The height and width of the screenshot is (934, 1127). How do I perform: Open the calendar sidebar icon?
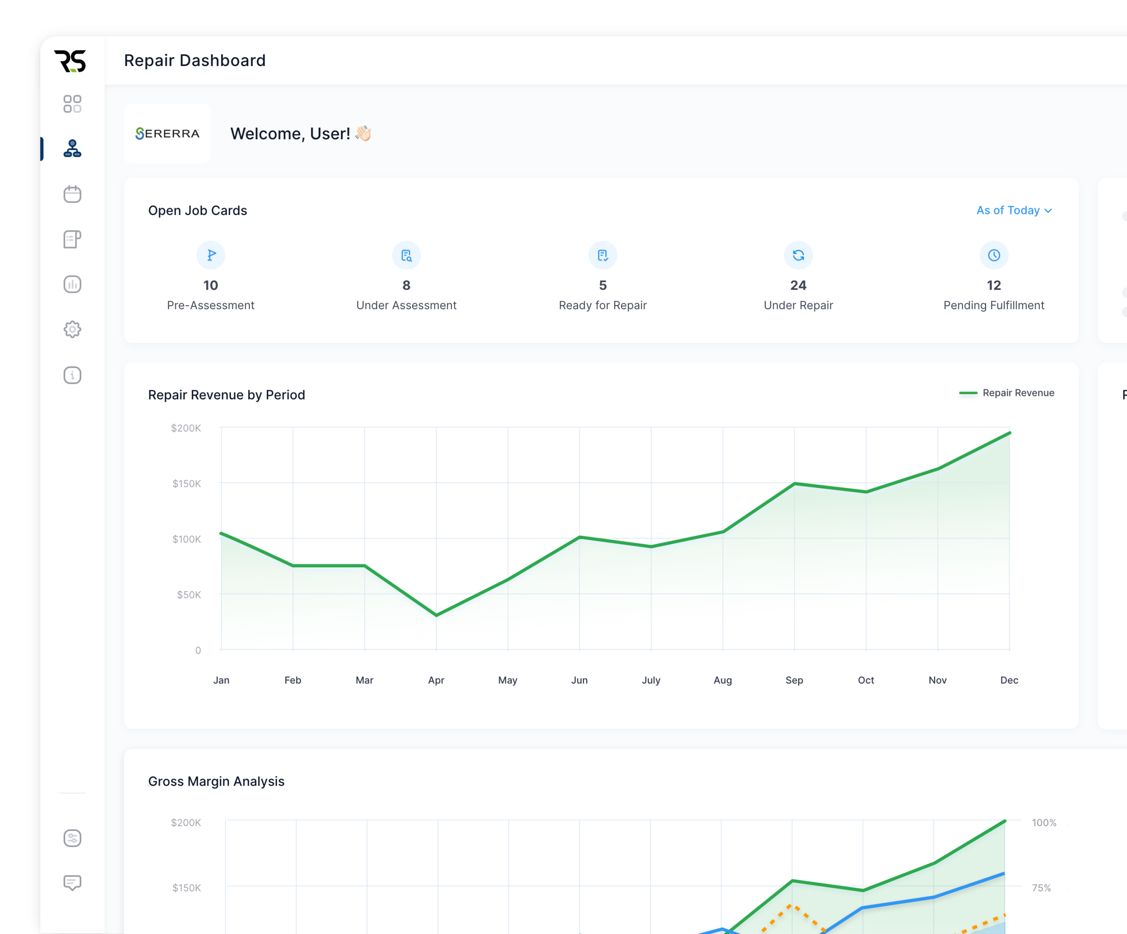pos(73,194)
